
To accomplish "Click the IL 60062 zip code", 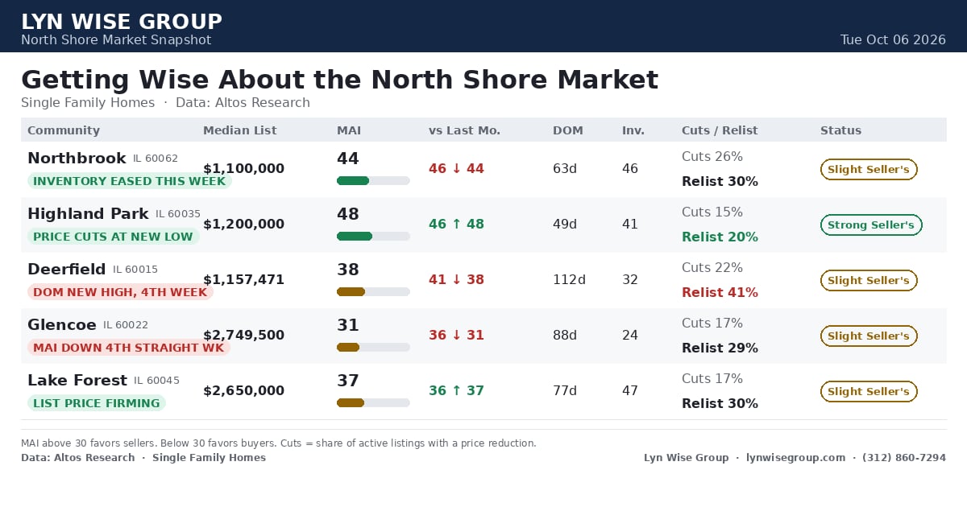I will (156, 159).
